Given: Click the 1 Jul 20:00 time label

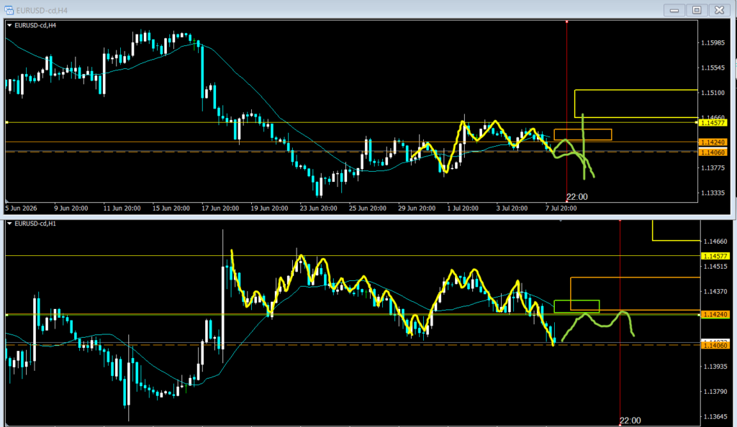Looking at the screenshot, I should pos(463,208).
